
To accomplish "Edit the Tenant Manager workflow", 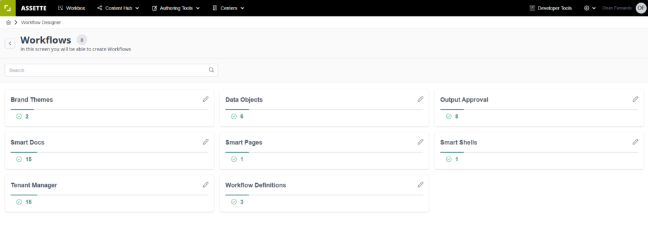I will click(206, 185).
